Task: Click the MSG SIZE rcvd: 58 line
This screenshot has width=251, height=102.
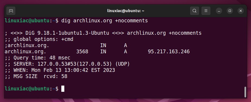Action: point(36,76)
